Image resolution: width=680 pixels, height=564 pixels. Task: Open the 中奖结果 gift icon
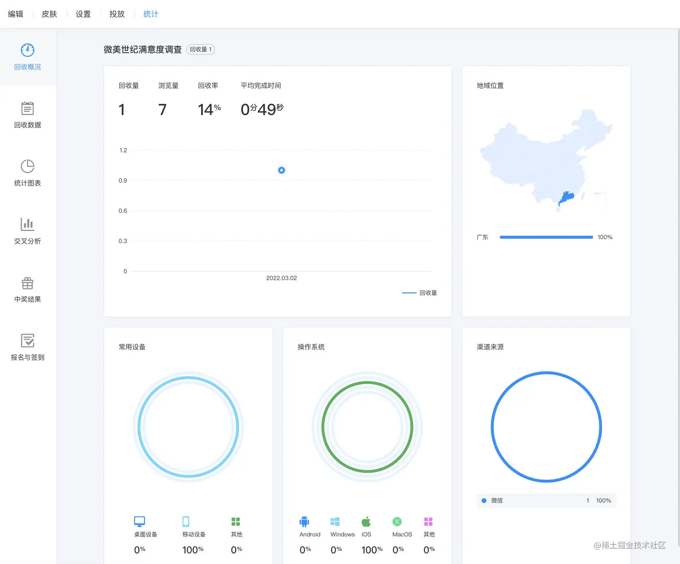point(27,282)
